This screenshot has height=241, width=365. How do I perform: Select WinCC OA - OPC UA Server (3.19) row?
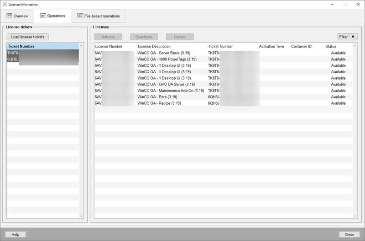[x=224, y=84]
